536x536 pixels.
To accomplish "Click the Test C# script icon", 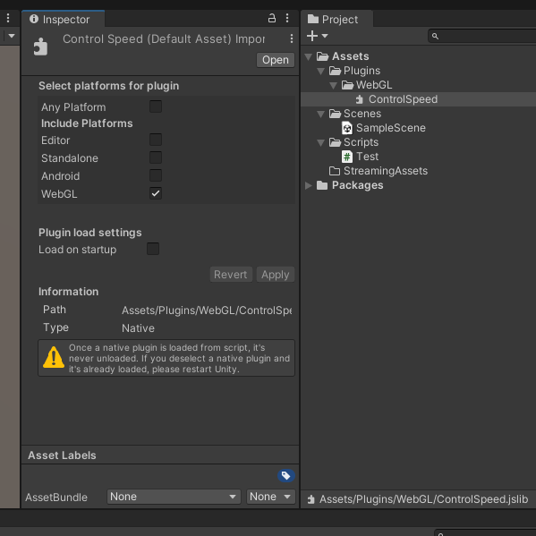I will coord(347,157).
